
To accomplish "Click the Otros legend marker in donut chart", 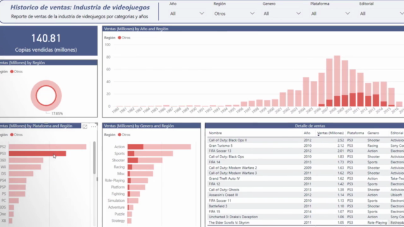I will pyautogui.click(x=12, y=71).
